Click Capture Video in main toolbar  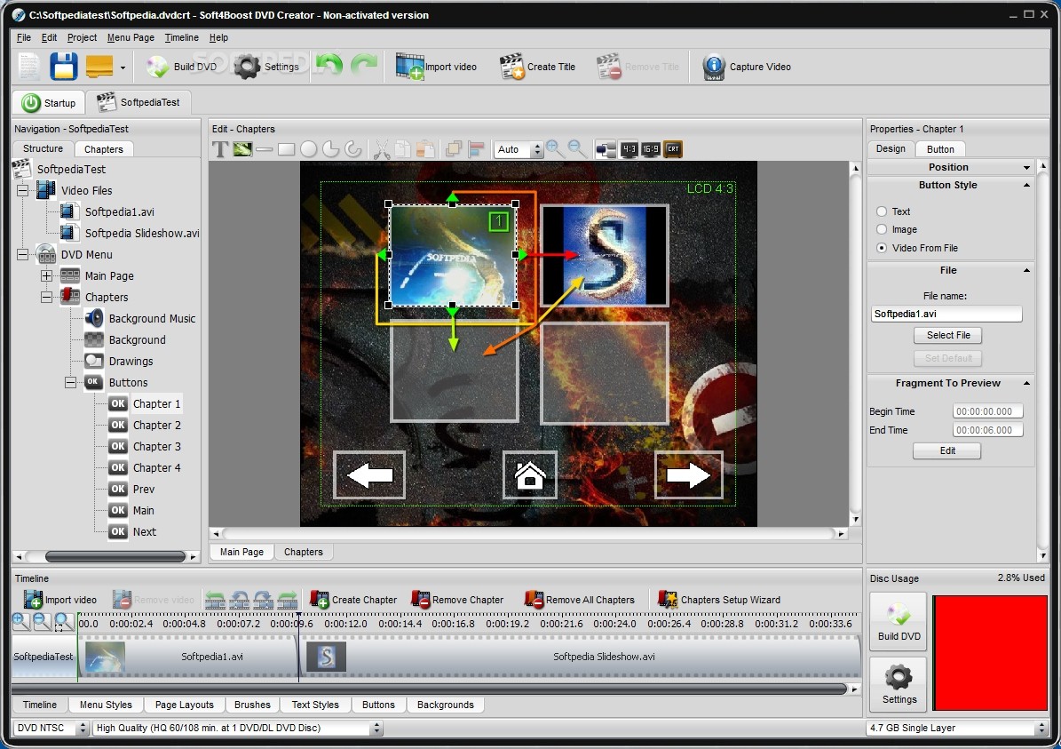pos(747,67)
